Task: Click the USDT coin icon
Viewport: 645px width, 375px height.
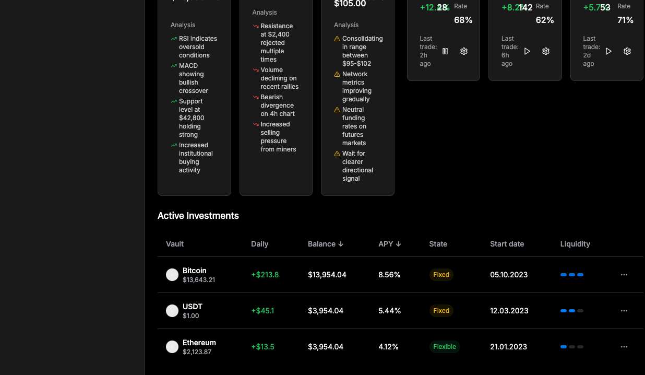Action: click(x=172, y=311)
